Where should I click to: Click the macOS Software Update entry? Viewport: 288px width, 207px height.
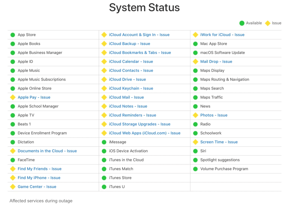pos(222,53)
